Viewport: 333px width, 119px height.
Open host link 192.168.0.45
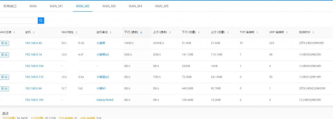[33, 43]
